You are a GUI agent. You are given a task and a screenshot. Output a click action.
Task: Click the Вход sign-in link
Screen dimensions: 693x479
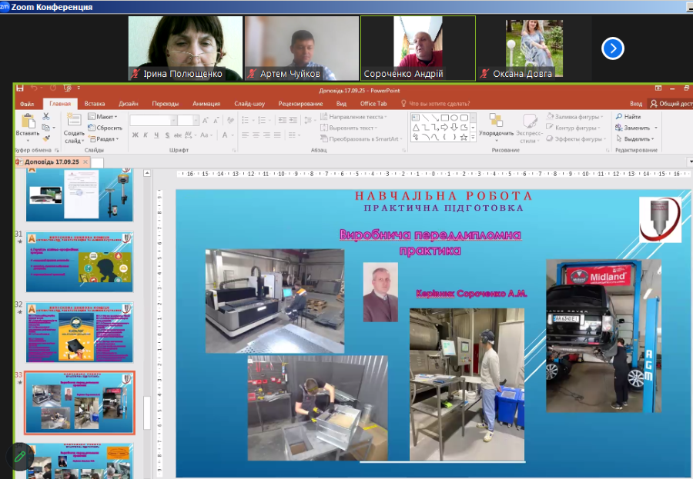point(636,104)
